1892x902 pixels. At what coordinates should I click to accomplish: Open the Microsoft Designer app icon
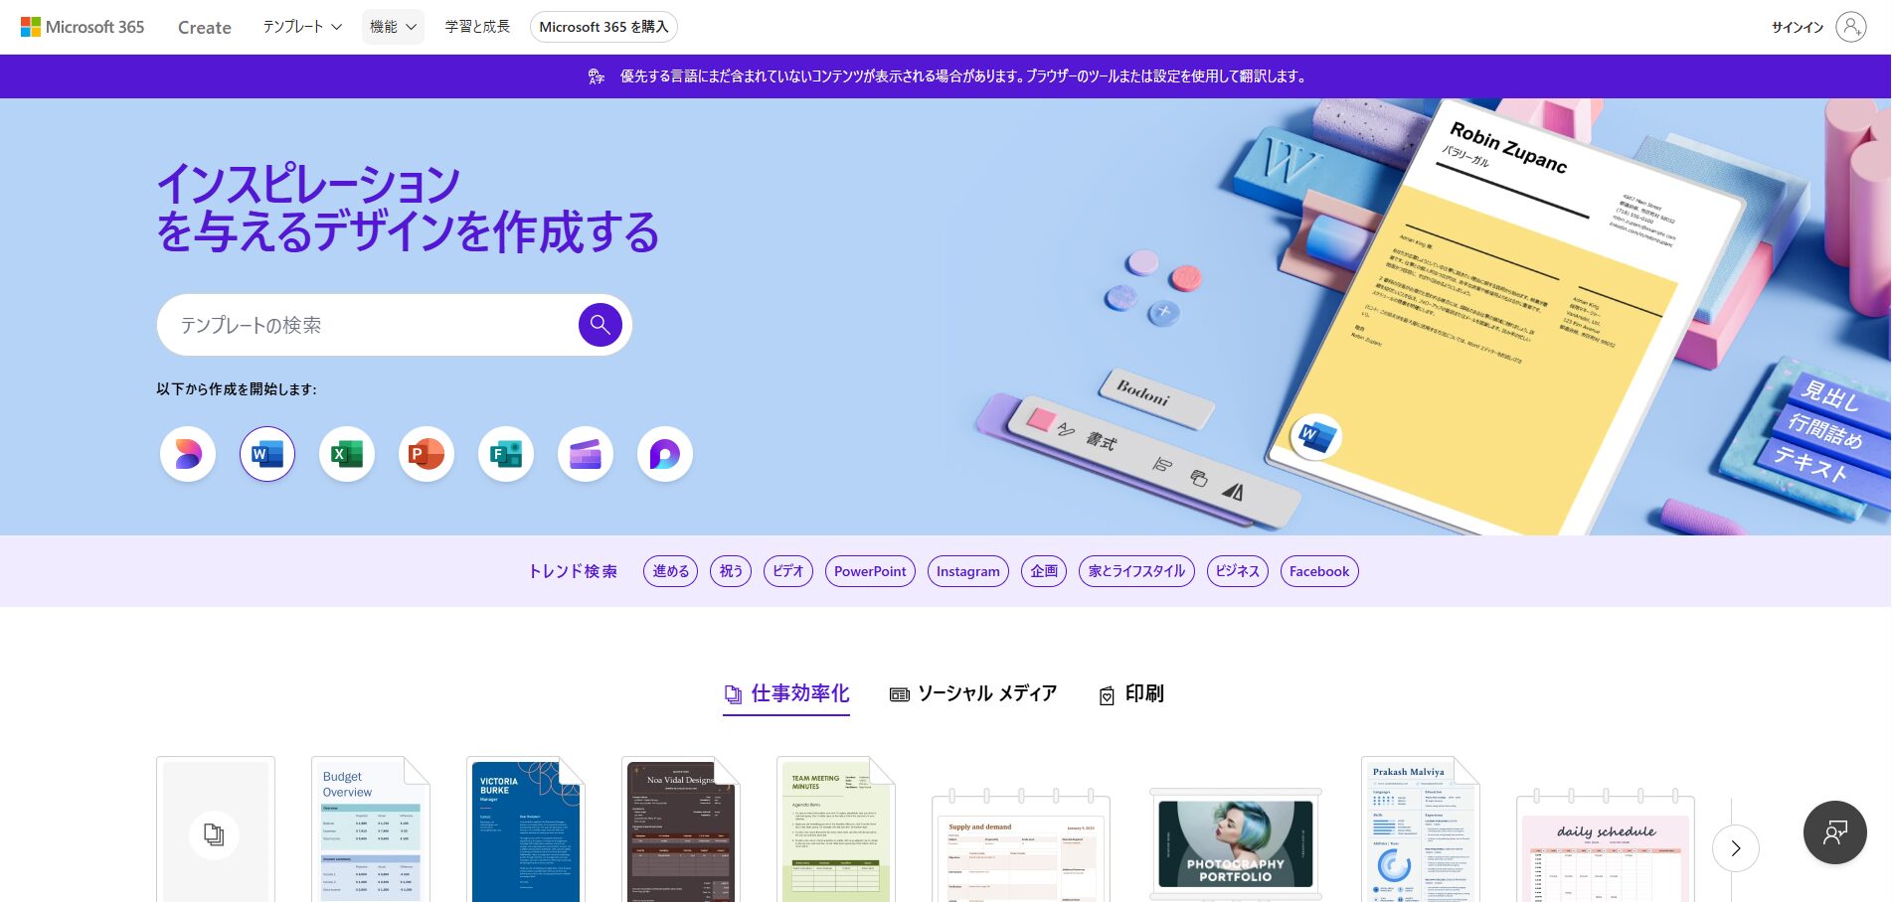(x=188, y=454)
